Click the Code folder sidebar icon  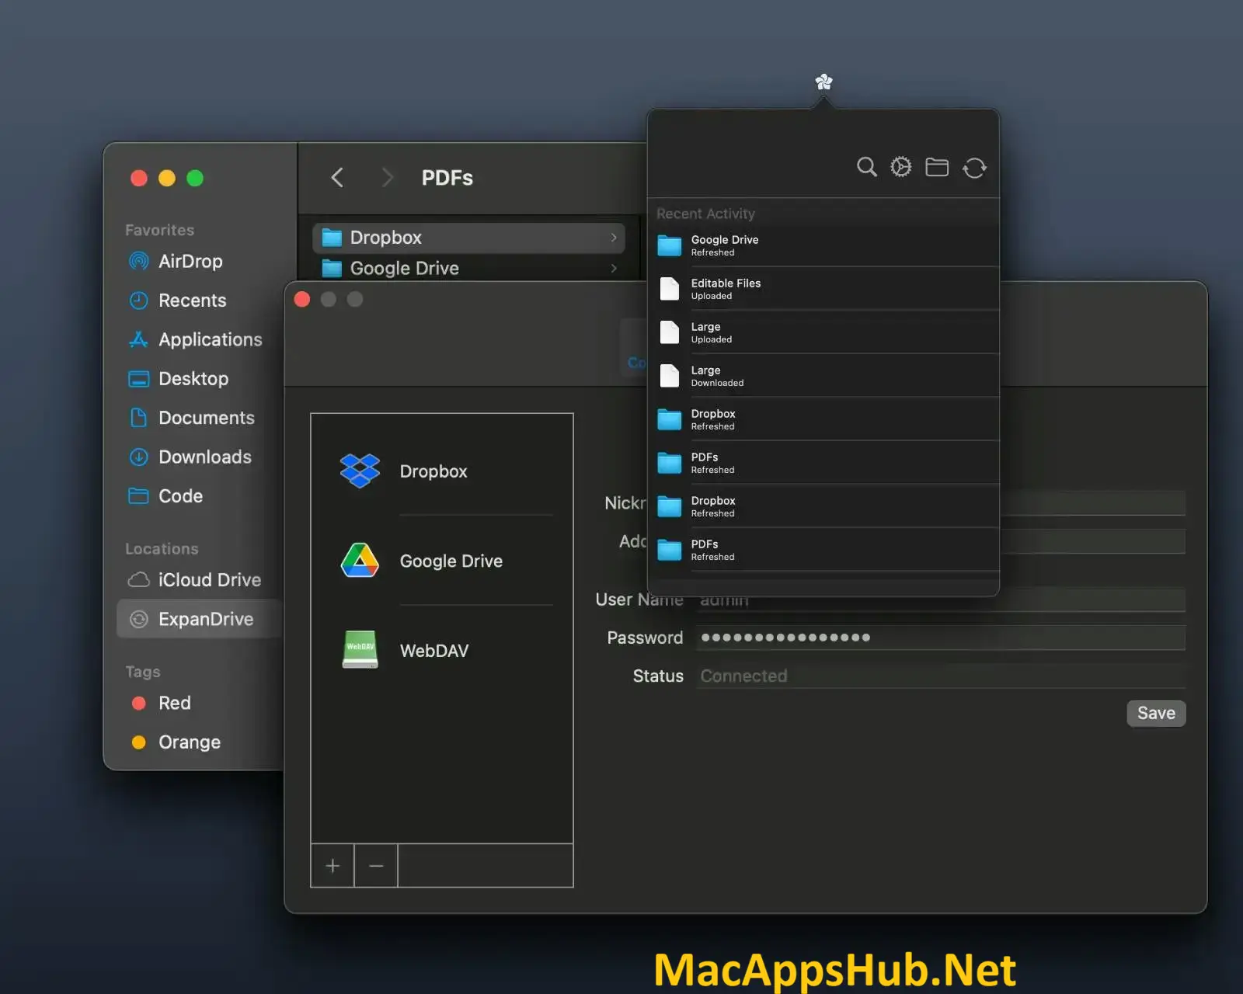[x=138, y=495]
